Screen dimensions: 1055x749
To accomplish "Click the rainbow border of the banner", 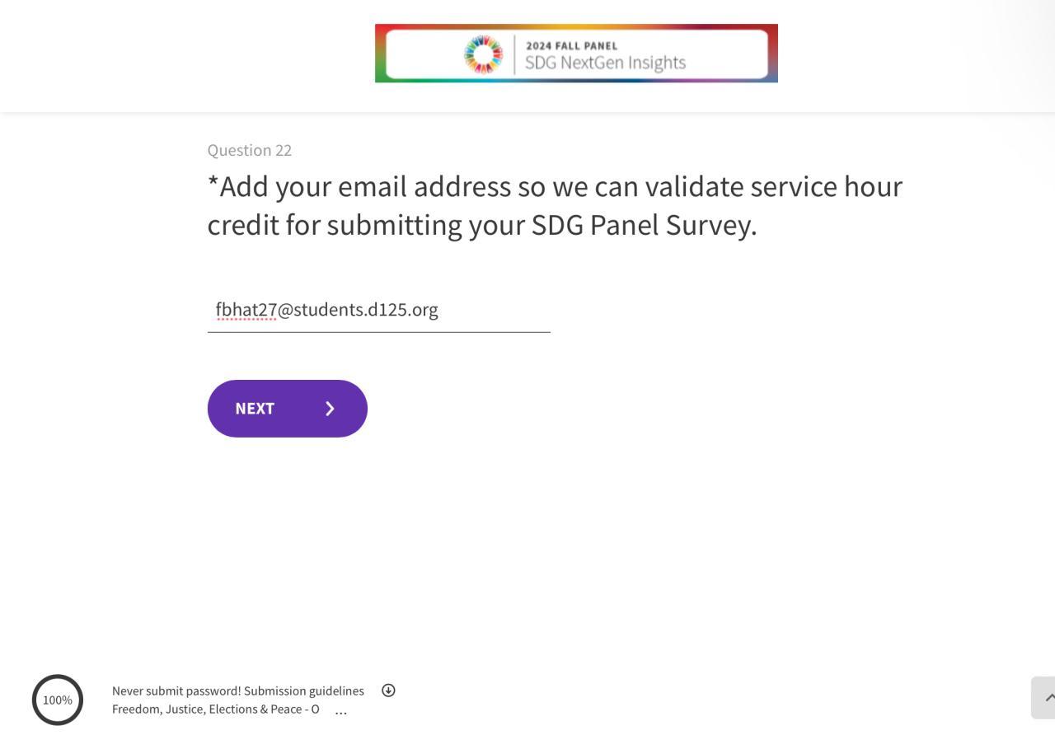I will [x=380, y=54].
